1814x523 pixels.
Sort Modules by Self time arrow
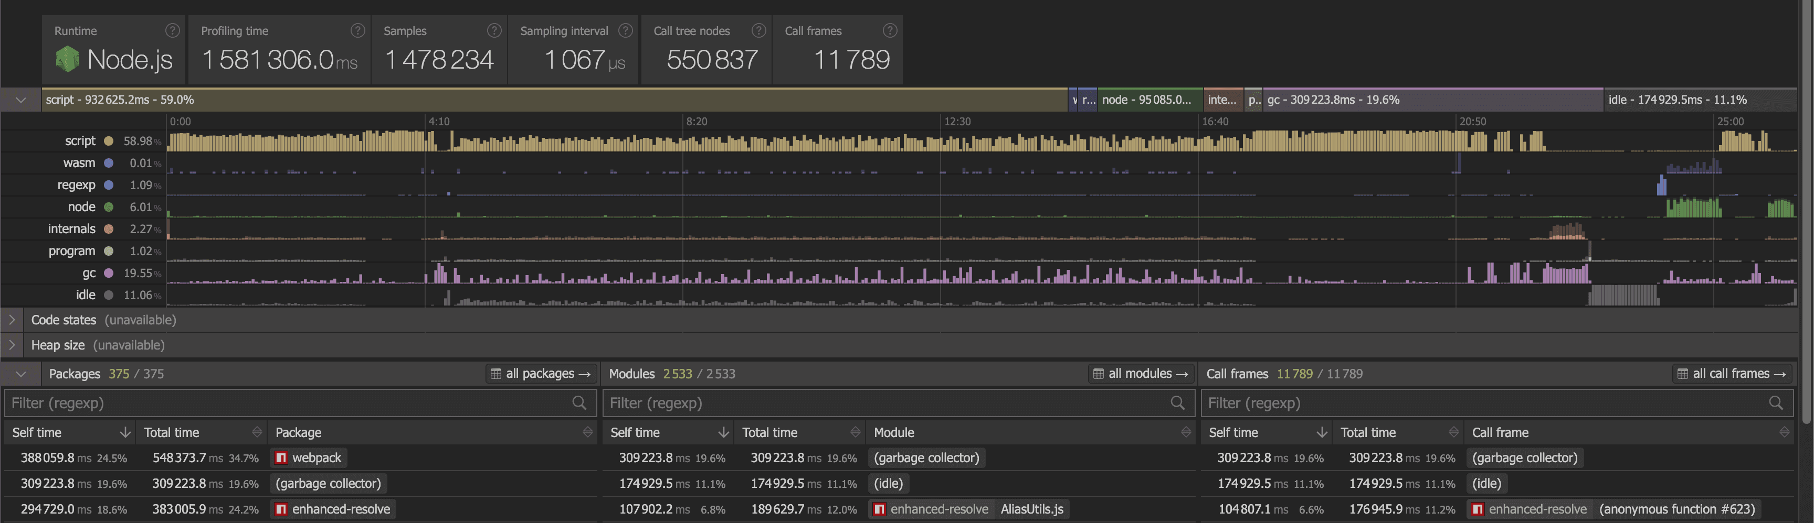click(724, 432)
